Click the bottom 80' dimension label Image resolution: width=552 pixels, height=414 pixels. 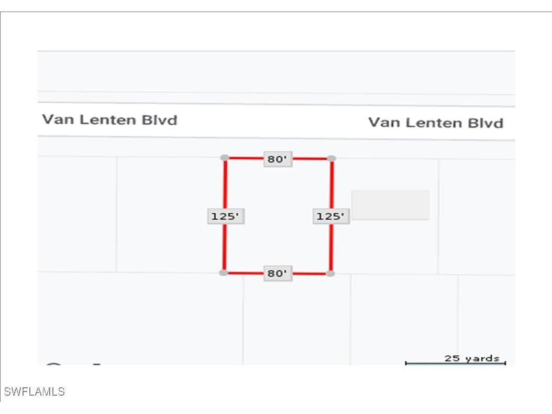[x=278, y=273]
